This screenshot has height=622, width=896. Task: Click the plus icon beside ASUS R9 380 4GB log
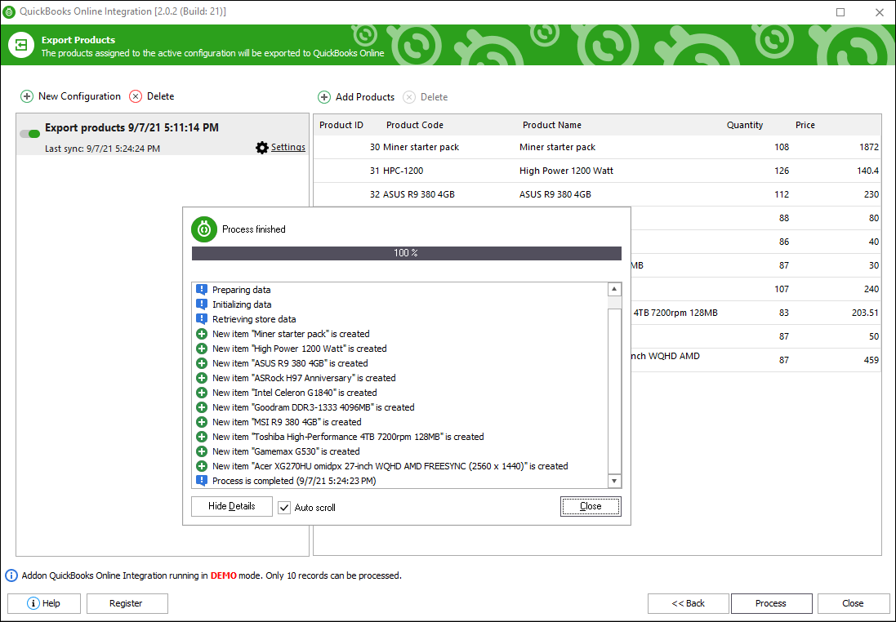click(x=202, y=363)
